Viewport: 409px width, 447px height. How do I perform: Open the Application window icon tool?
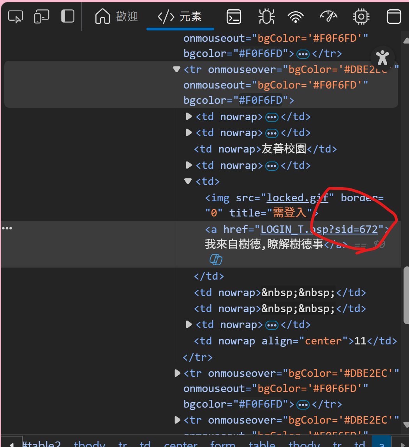(x=394, y=16)
